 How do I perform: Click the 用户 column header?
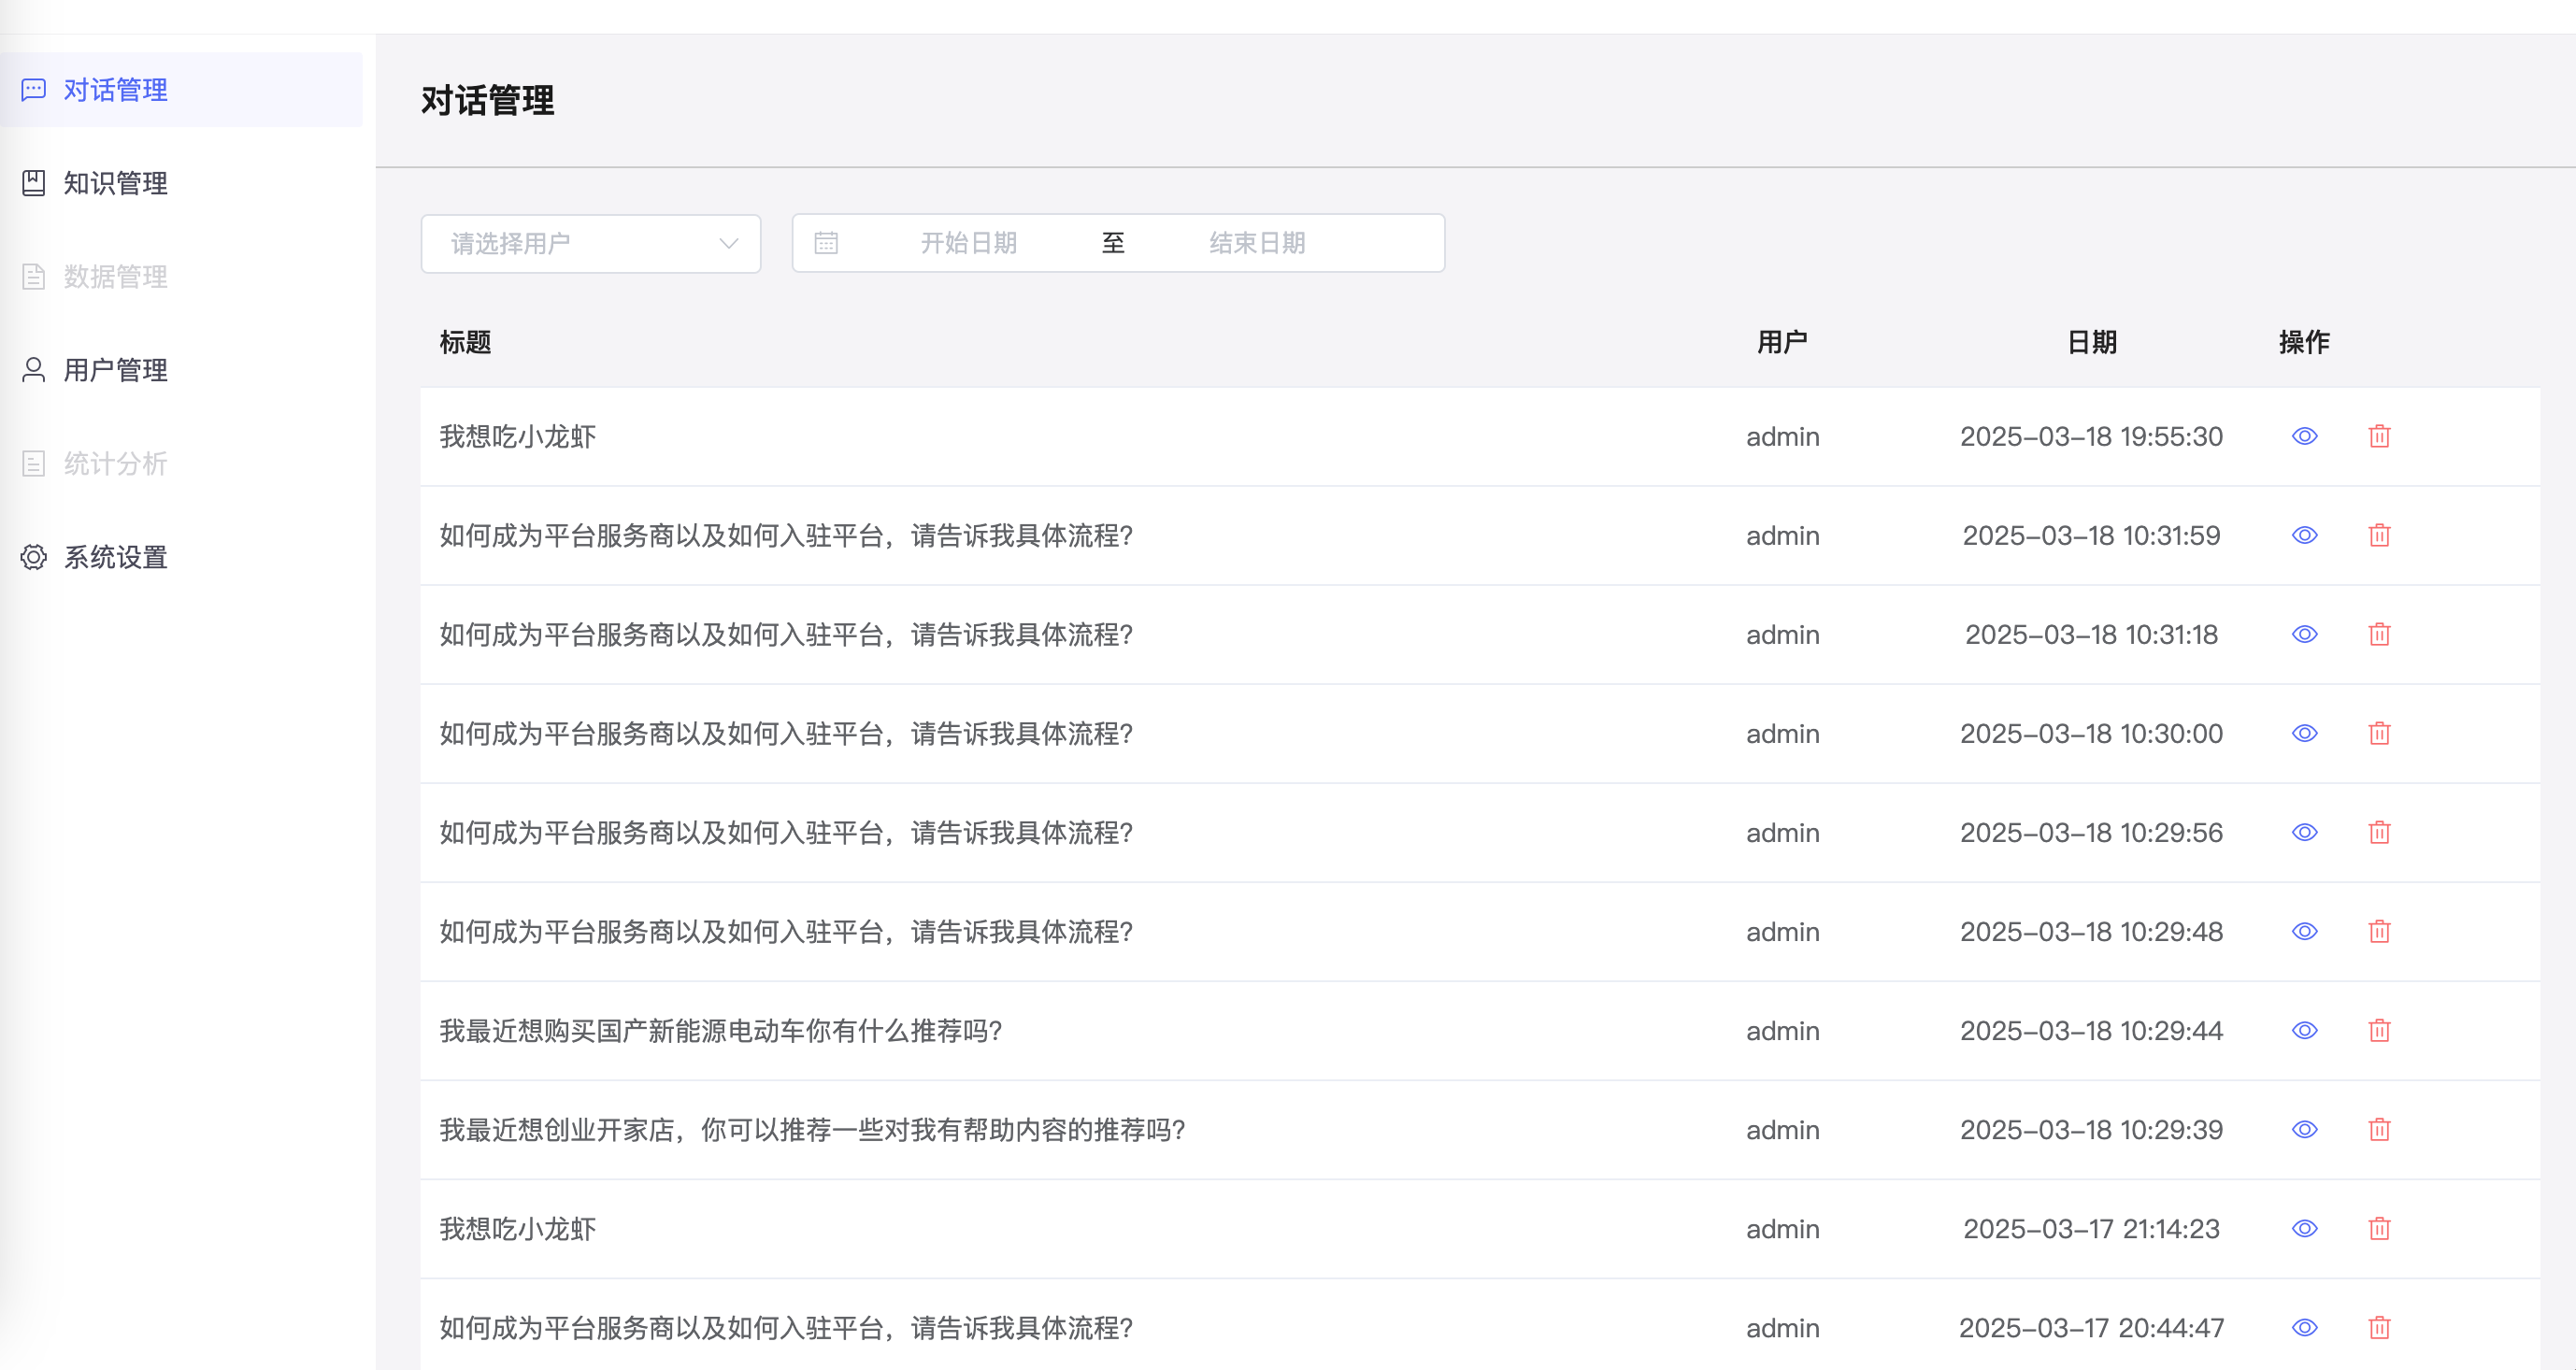1782,342
